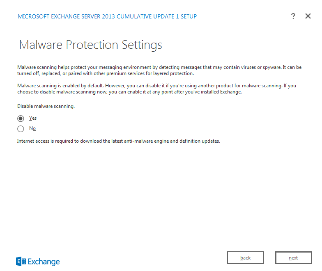Select the No radio button circle
Screen dimensions: 322x271
tap(21, 129)
